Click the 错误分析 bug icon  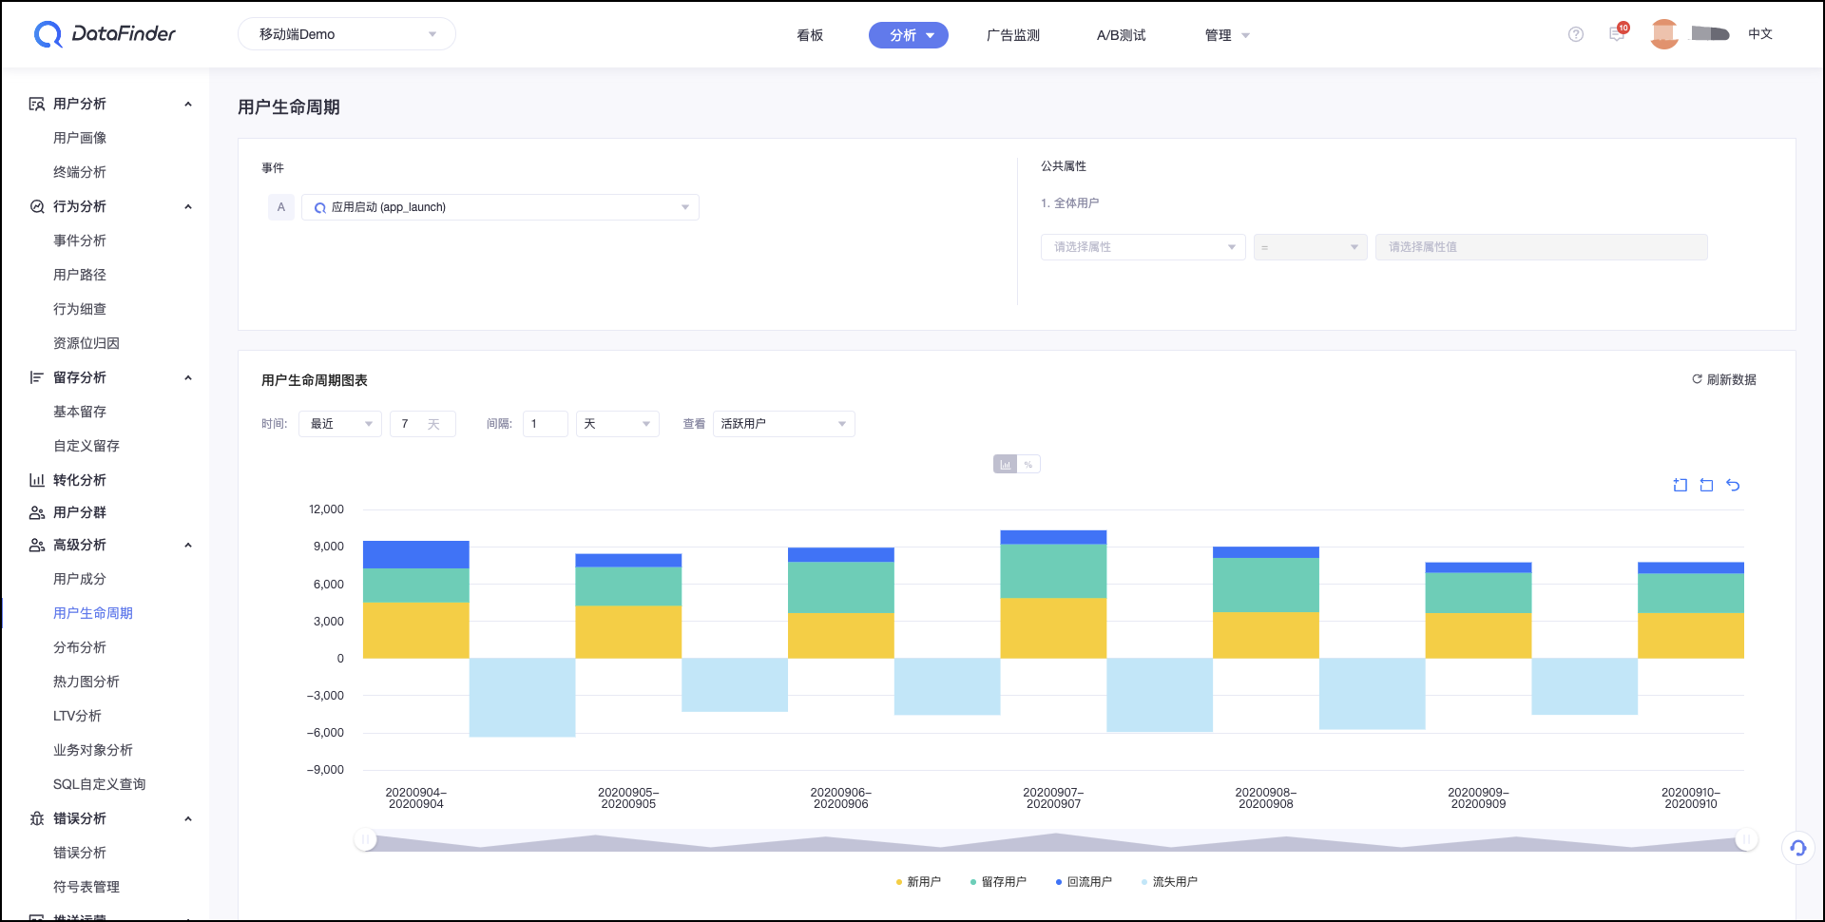[x=37, y=818]
